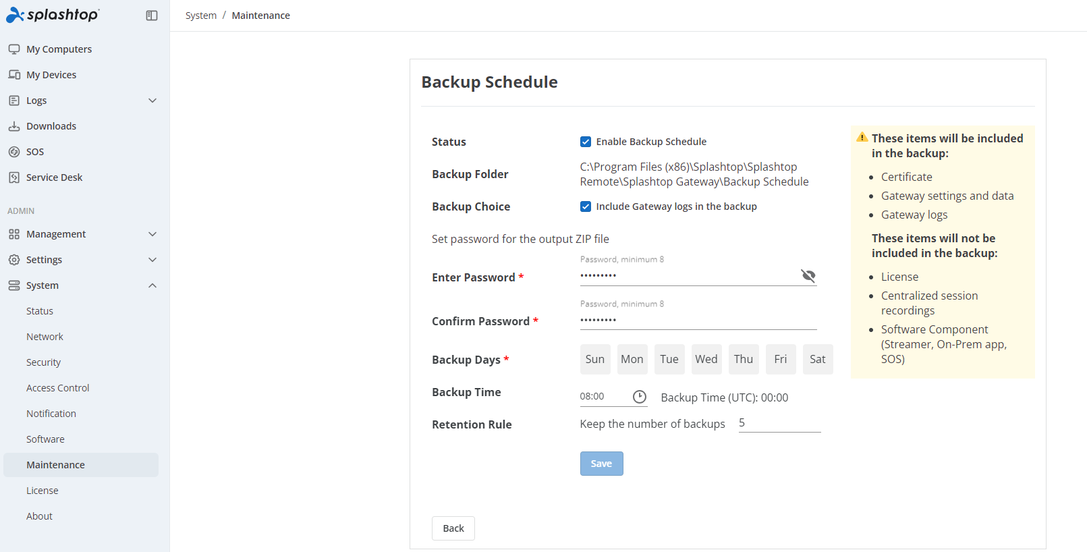The width and height of the screenshot is (1087, 552).
Task: Click the SOS lifebuoy icon
Action: click(14, 152)
